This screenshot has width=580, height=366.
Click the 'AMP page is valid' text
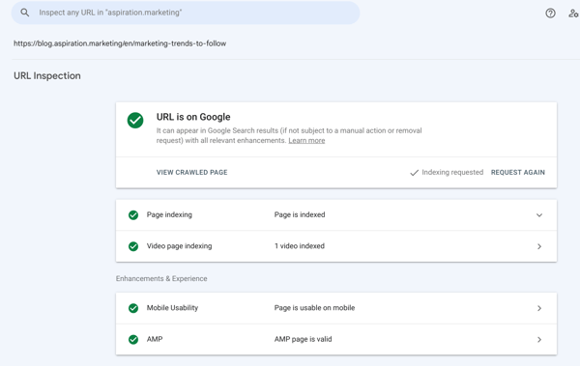click(303, 339)
